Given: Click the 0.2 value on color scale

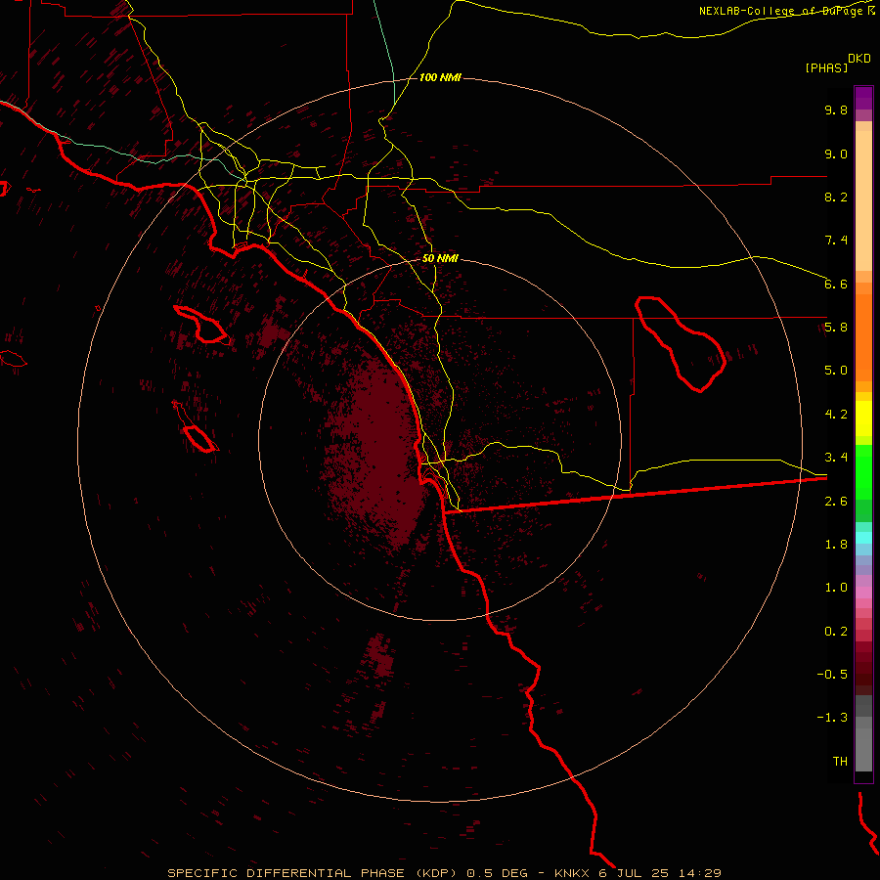Looking at the screenshot, I should 836,632.
